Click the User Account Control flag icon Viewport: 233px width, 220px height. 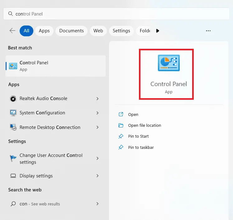point(13,158)
